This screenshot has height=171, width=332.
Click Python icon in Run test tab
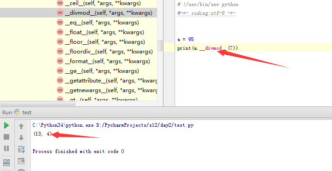(17, 112)
